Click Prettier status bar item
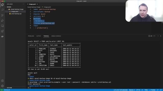The width and height of the screenshot is (163, 91). (x=152, y=90)
